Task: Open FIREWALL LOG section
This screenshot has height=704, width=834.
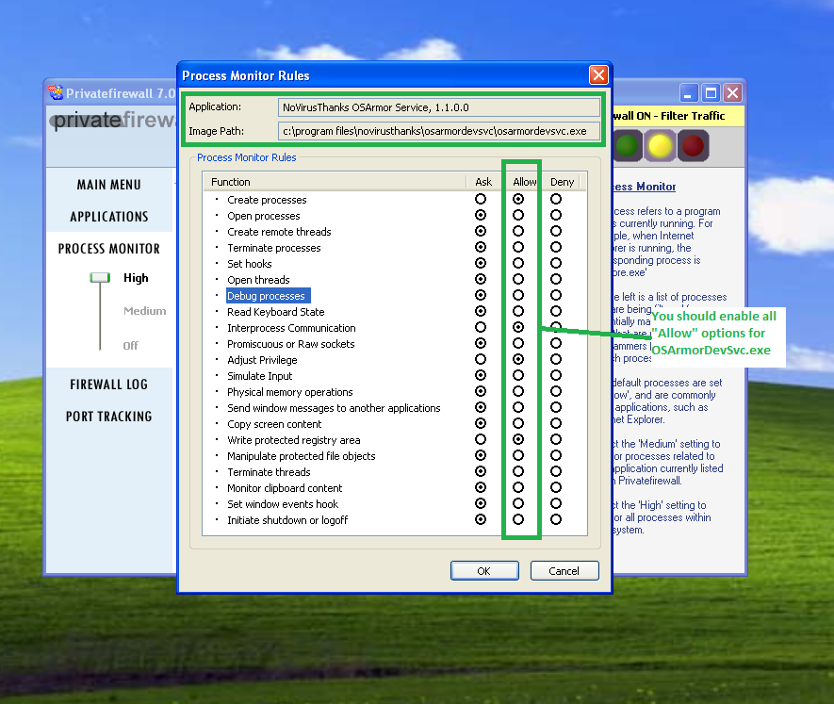Action: [109, 385]
